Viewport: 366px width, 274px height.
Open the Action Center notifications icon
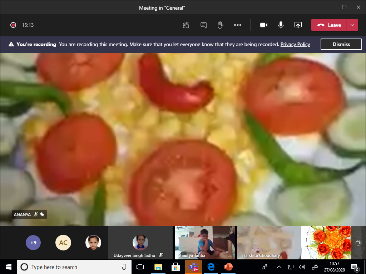[355, 267]
